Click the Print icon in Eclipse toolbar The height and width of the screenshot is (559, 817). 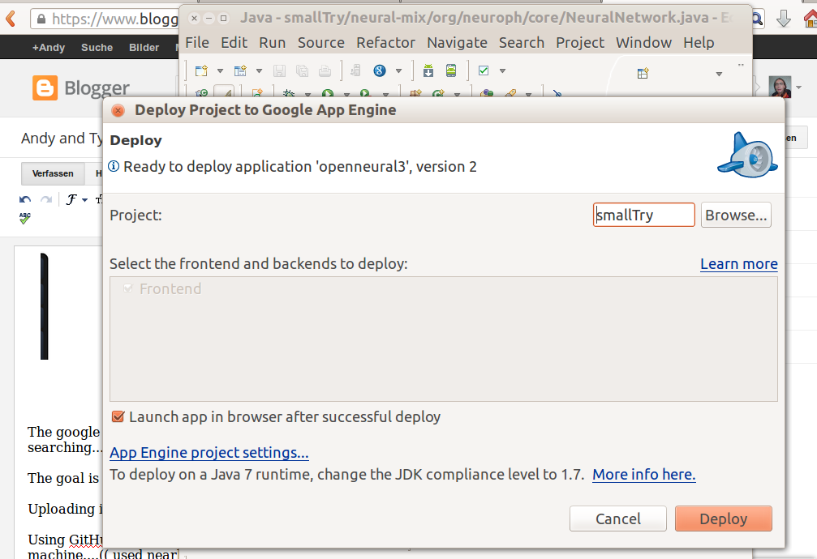[x=324, y=71]
